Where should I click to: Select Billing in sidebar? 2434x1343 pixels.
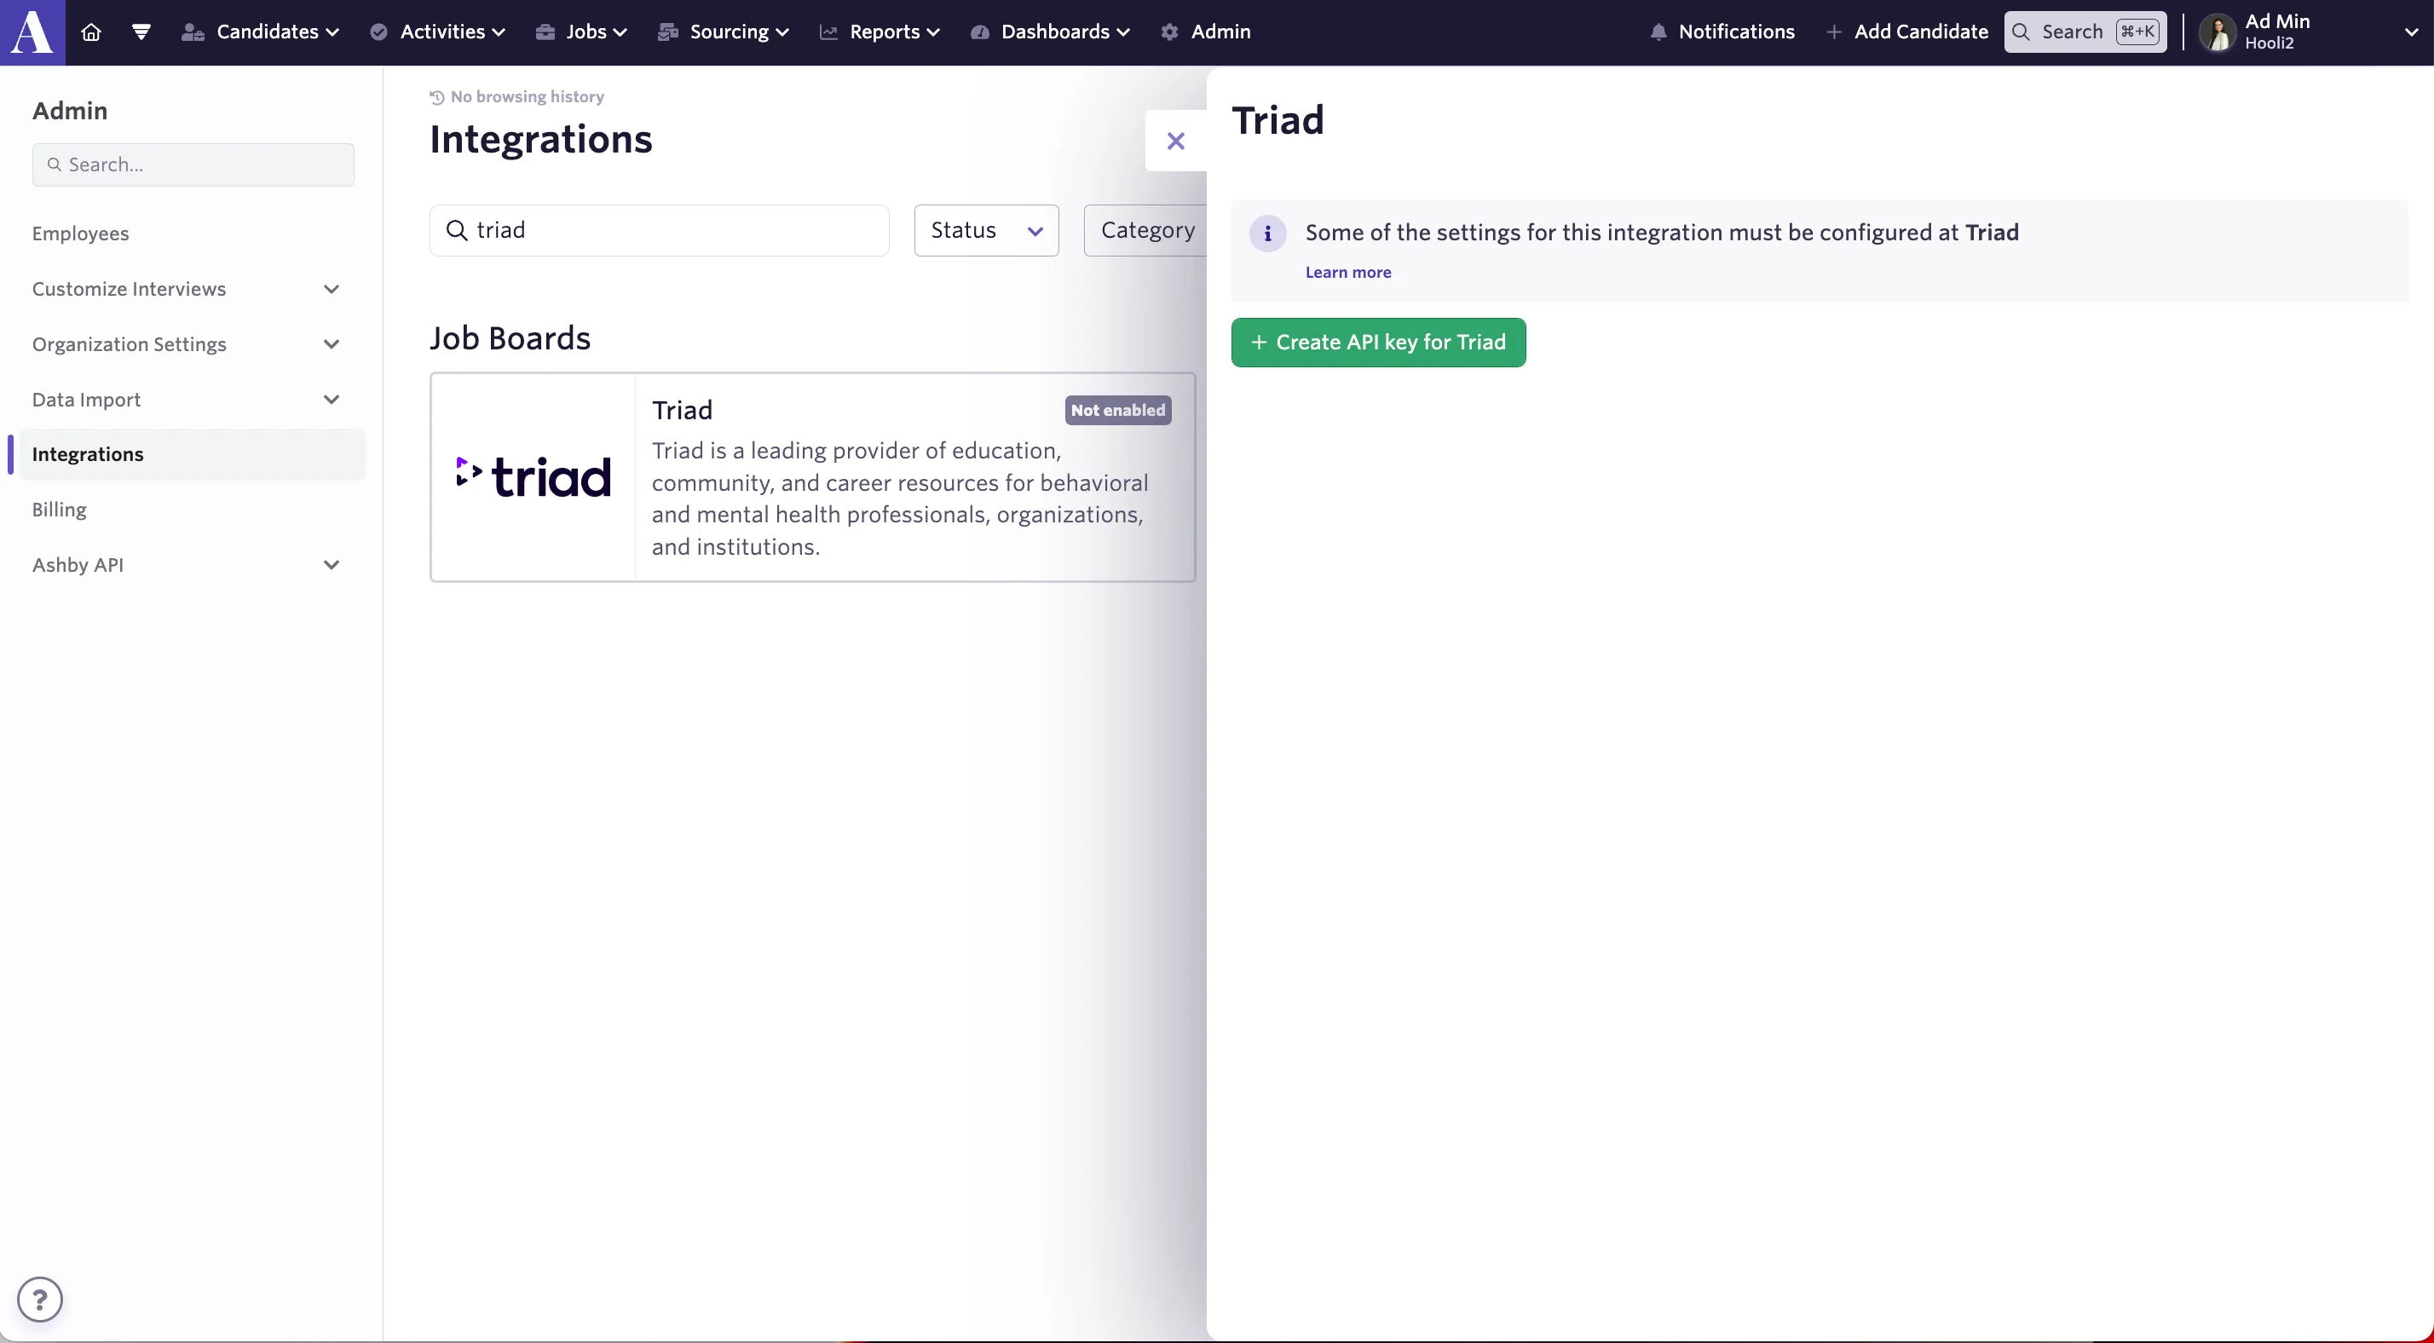coord(60,510)
